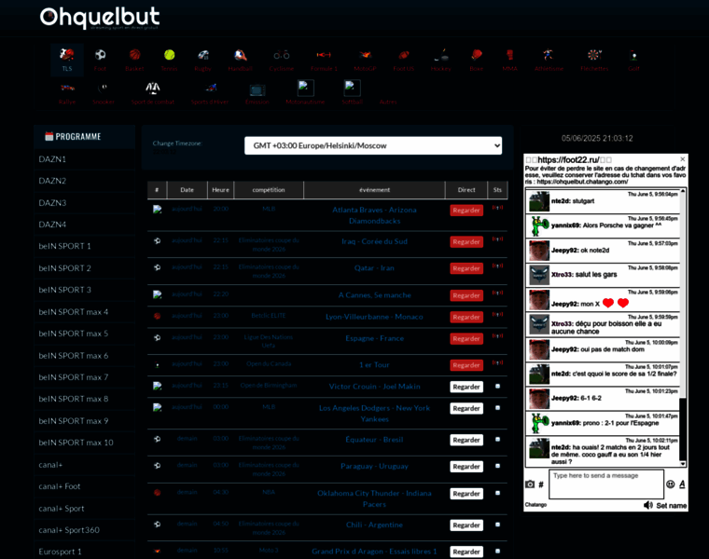
Task: Open the Cyclisme bicycle icon
Action: pos(281,55)
